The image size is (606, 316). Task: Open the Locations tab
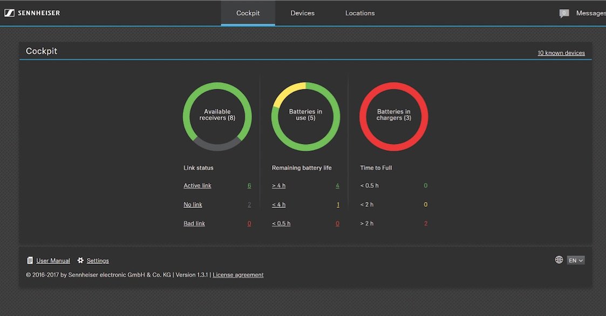(x=360, y=13)
